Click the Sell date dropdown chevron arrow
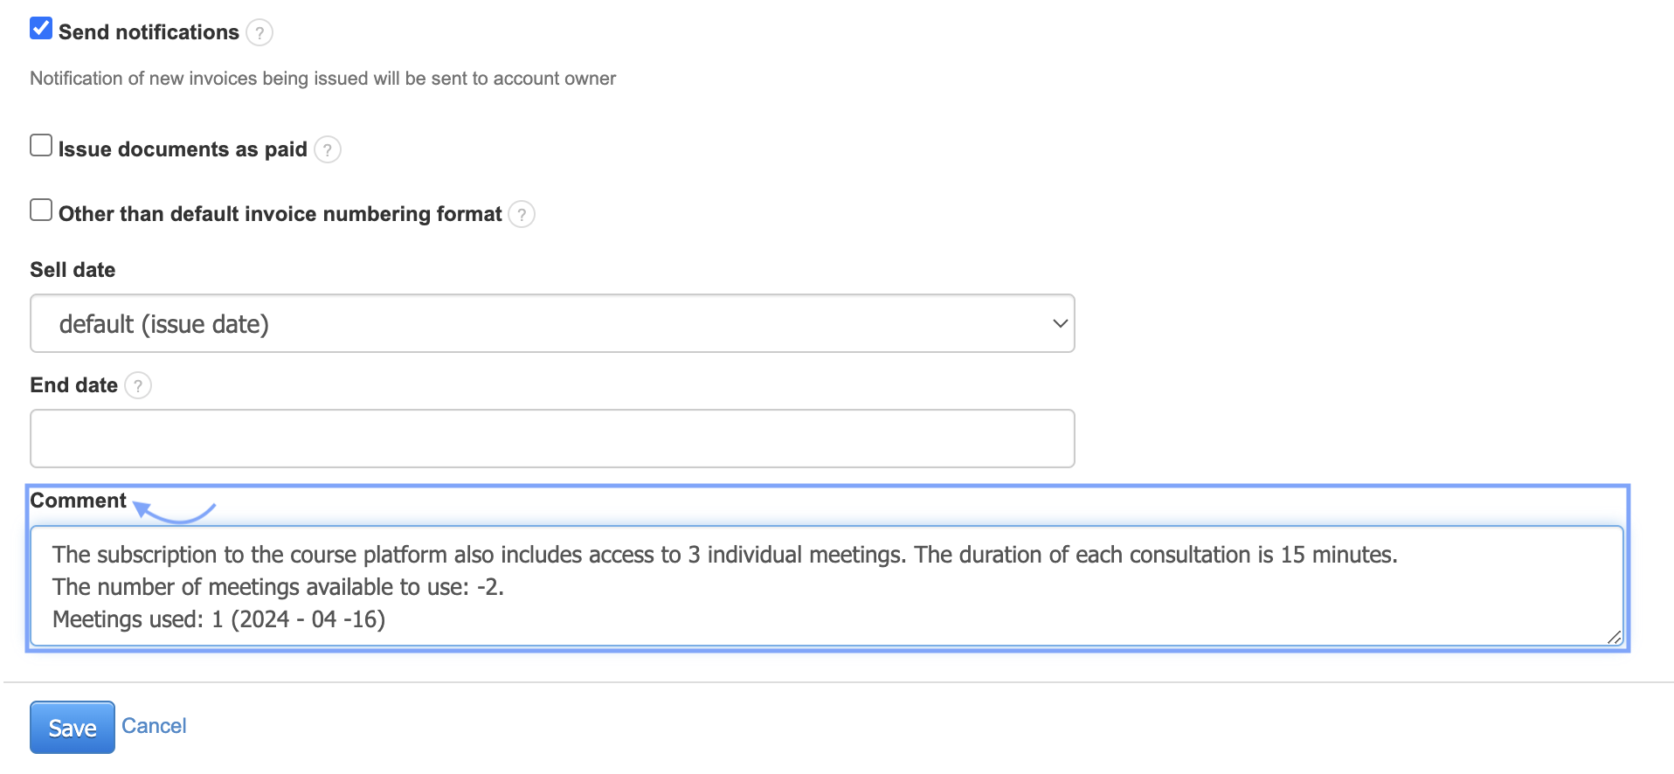 point(1060,324)
